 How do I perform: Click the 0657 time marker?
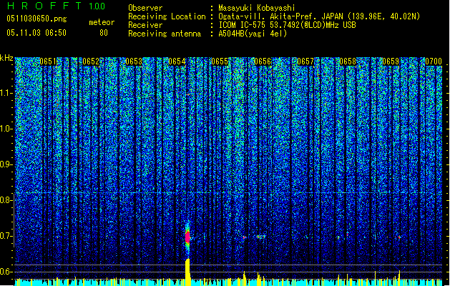(x=305, y=61)
